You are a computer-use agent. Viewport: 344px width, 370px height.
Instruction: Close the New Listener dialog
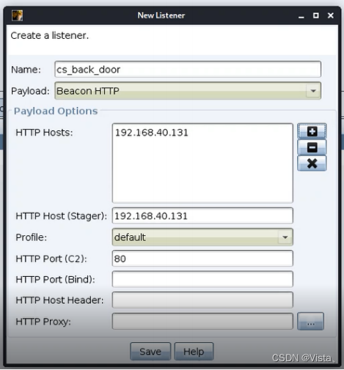[x=331, y=15]
